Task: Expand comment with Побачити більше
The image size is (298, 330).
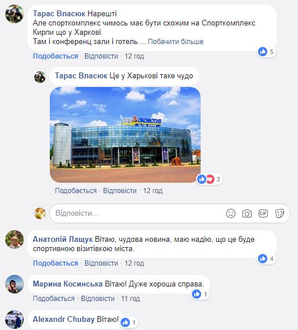Action: [176, 42]
